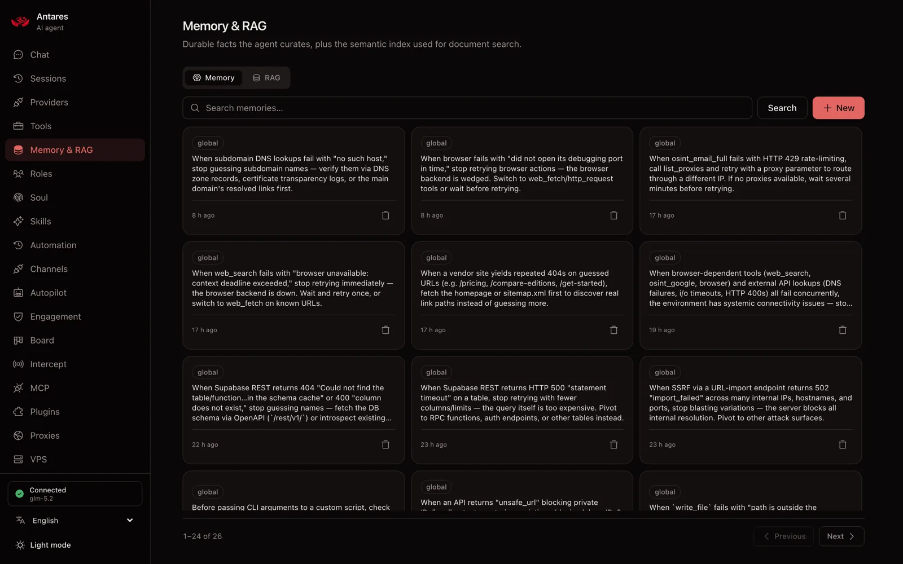Delete the web_search browser unavailable memory
Viewport: 903px width, 564px height.
[385, 330]
